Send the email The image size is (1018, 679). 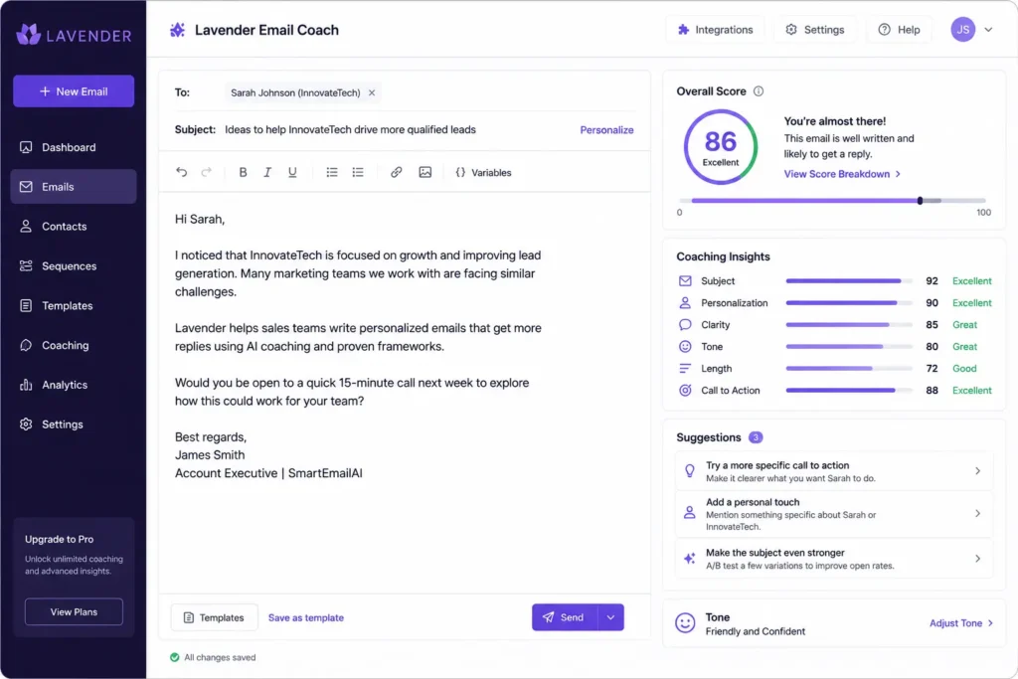click(565, 617)
